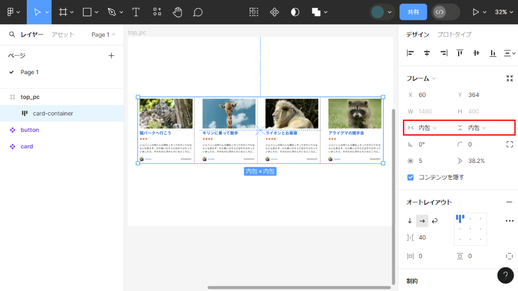Screen dimensions: 518x291
Task: Click the Create component icon
Action: click(275, 12)
